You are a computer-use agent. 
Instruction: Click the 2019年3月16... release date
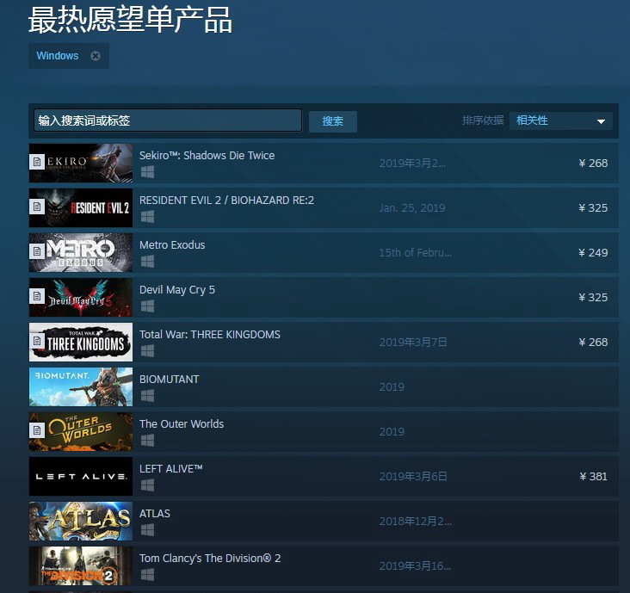coord(416,566)
